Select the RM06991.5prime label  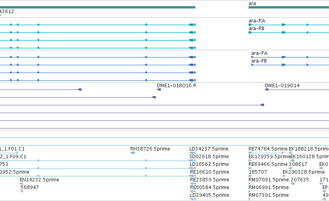tap(269, 187)
